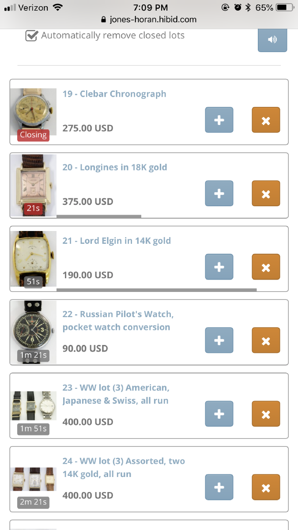Mute audio alerts with the speaker icon

[x=272, y=40]
